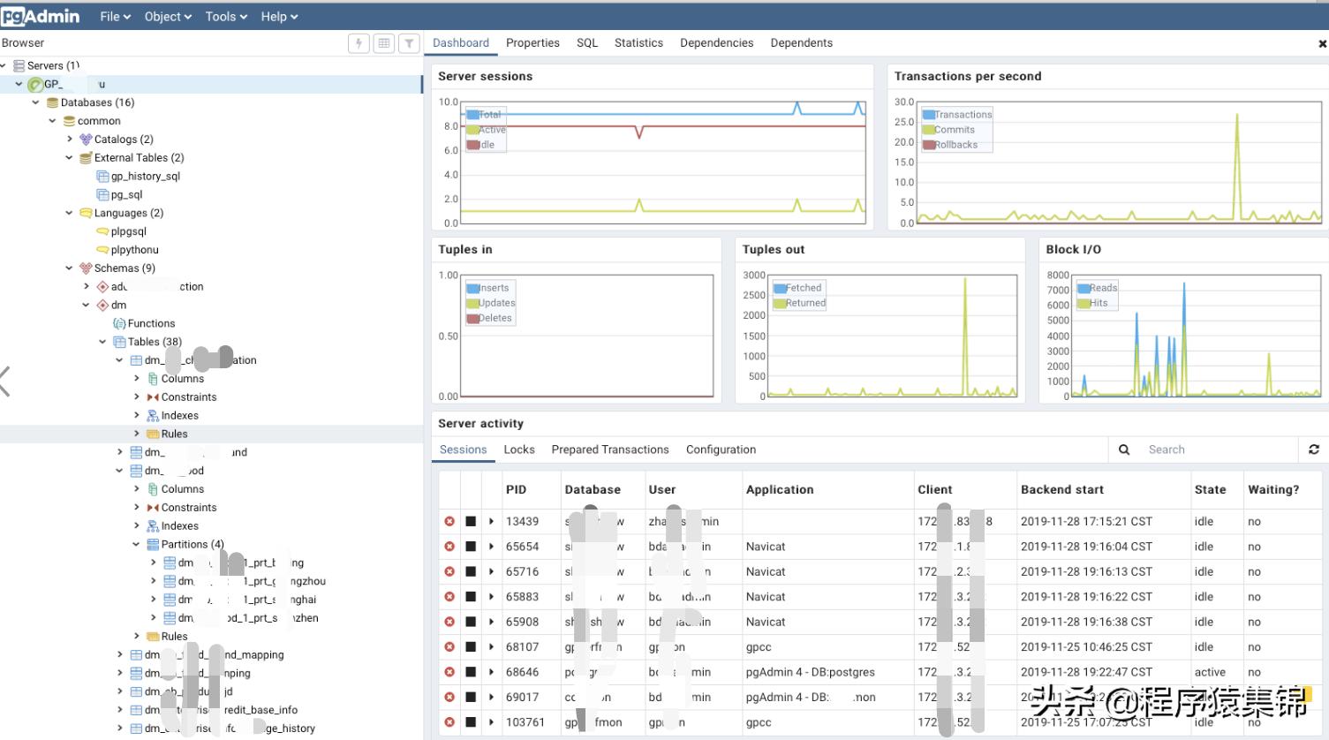Expand the Catalogs (2) tree node
Image resolution: width=1329 pixels, height=740 pixels.
[70, 140]
